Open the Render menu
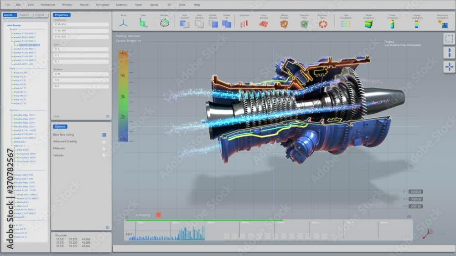456x256 pixels. tap(84, 5)
